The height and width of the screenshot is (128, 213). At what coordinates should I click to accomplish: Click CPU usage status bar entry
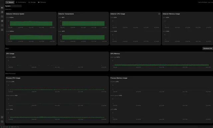[5, 127]
